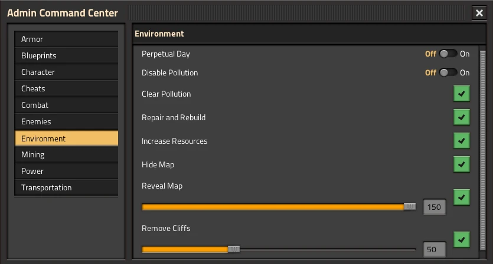
Task: Select the Blueprints category
Action: (x=66, y=55)
